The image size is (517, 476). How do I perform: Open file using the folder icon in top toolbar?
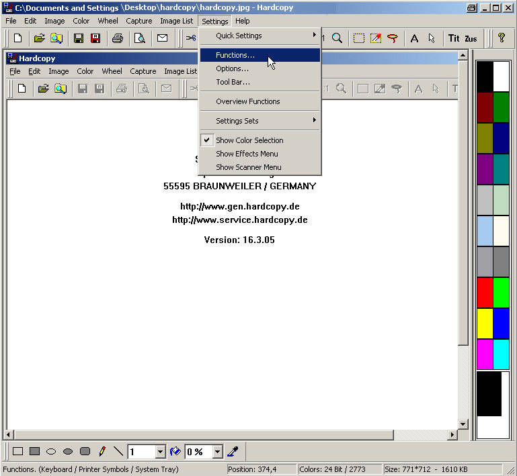point(39,38)
